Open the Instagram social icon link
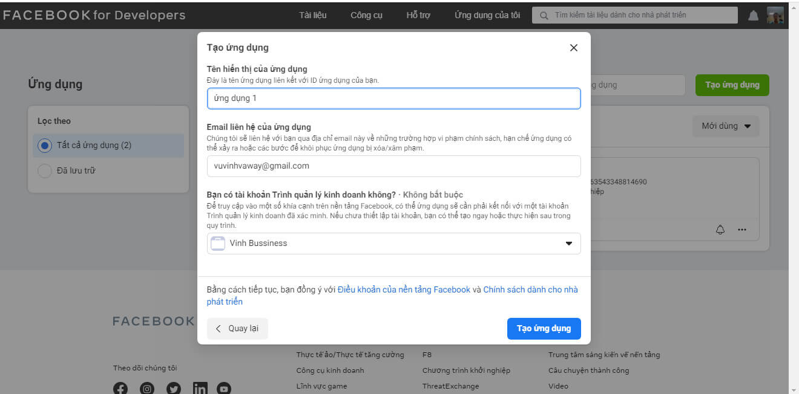 click(147, 389)
